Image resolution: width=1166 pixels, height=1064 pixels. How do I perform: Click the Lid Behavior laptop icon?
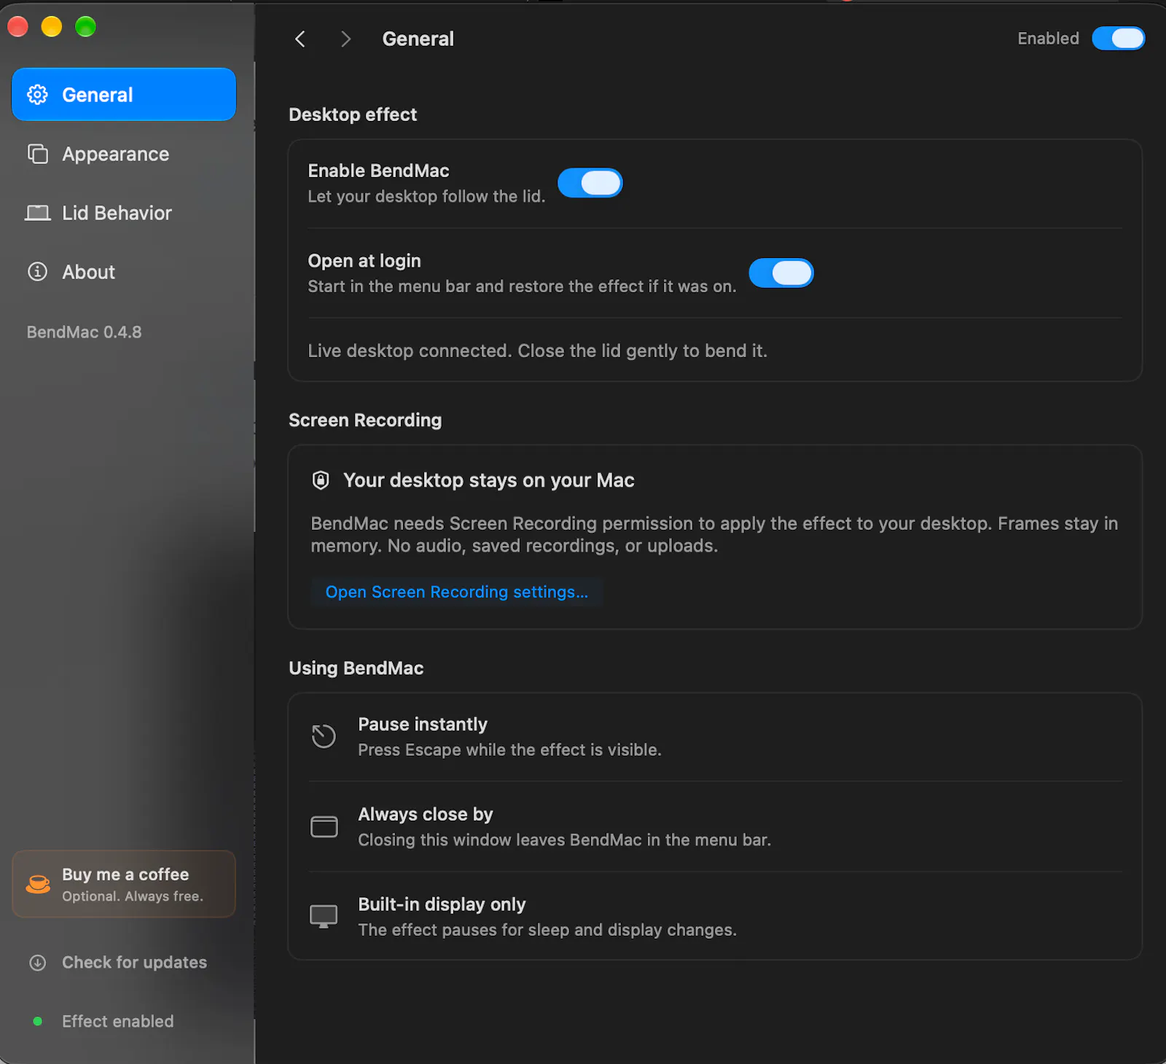pyautogui.click(x=37, y=213)
